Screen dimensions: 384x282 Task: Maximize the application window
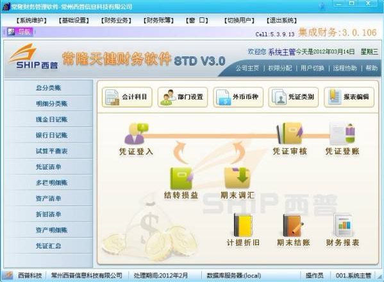(x=352, y=4)
